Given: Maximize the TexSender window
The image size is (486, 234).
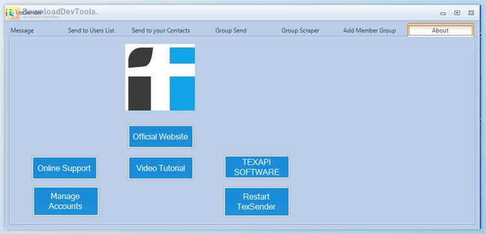Looking at the screenshot, I should (x=457, y=13).
